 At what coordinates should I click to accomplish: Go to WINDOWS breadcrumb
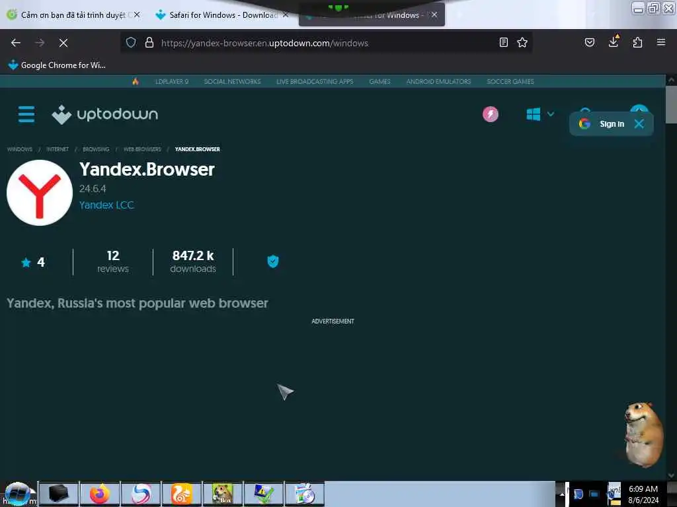click(20, 149)
